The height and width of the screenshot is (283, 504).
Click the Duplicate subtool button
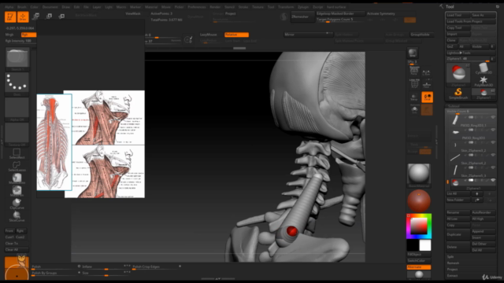coord(458,234)
